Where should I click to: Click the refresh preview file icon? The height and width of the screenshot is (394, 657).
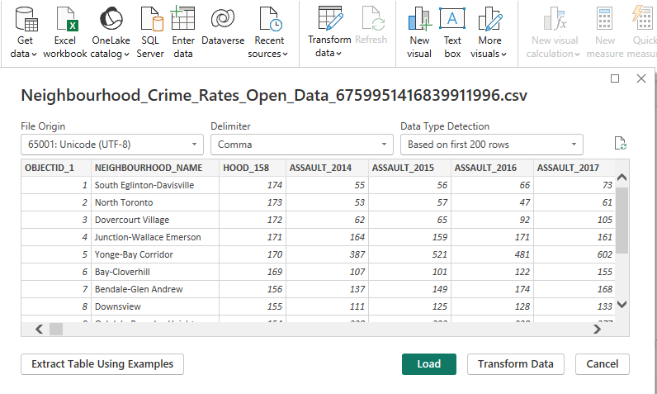(621, 144)
